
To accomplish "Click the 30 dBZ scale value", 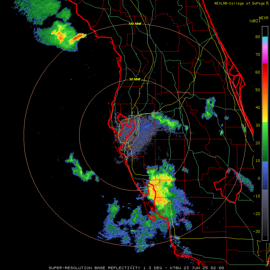I will [x=258, y=125].
